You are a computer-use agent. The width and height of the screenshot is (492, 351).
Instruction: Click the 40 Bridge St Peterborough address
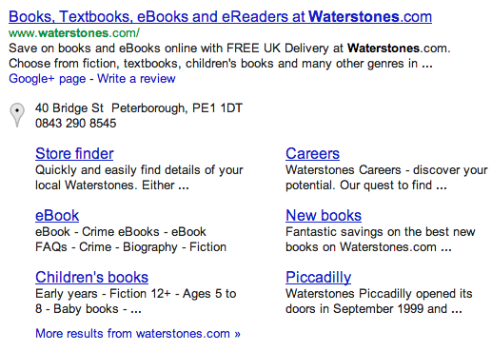(x=139, y=108)
